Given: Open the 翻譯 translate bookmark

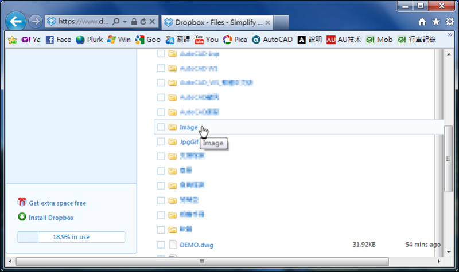Looking at the screenshot, I should (x=178, y=40).
